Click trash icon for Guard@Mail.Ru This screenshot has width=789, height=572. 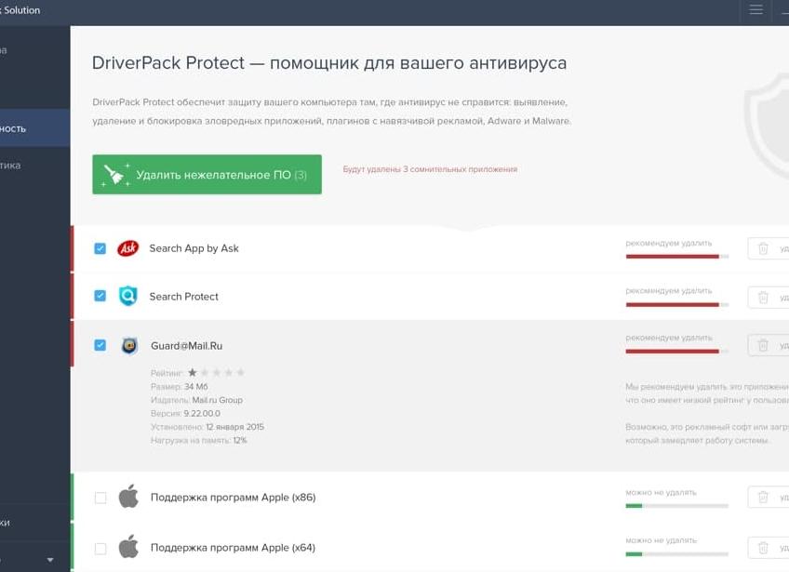[763, 345]
